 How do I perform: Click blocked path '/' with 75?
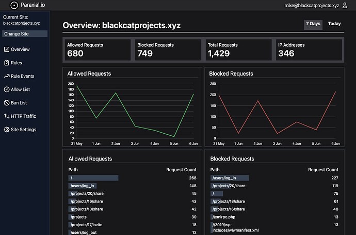(x=274, y=194)
